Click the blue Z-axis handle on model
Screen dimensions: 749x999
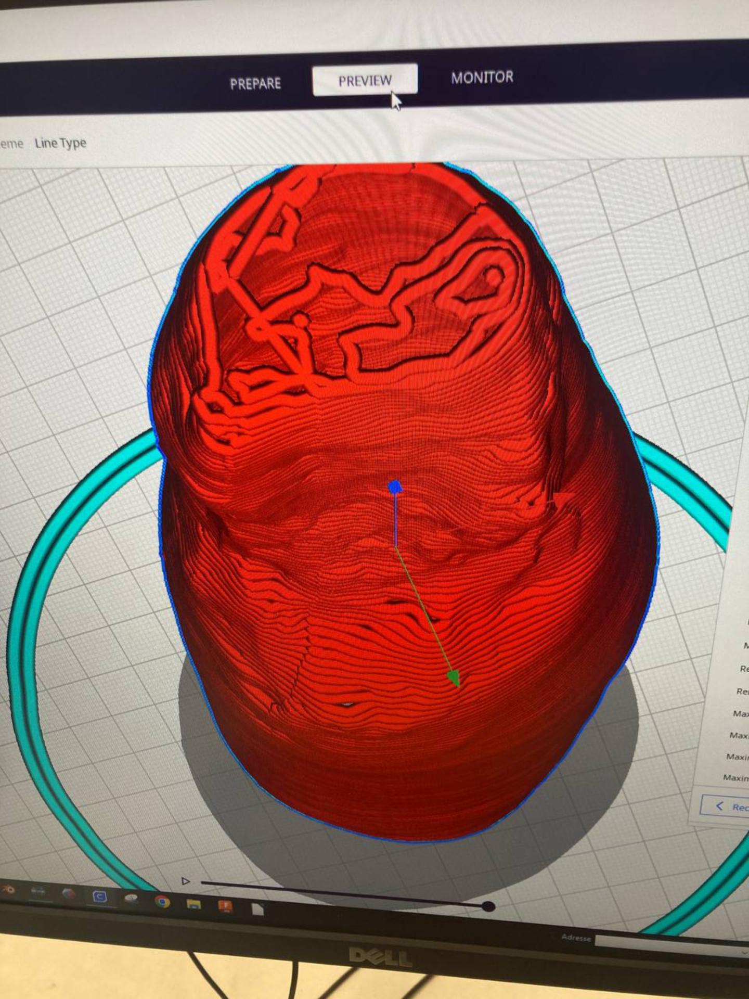[395, 487]
